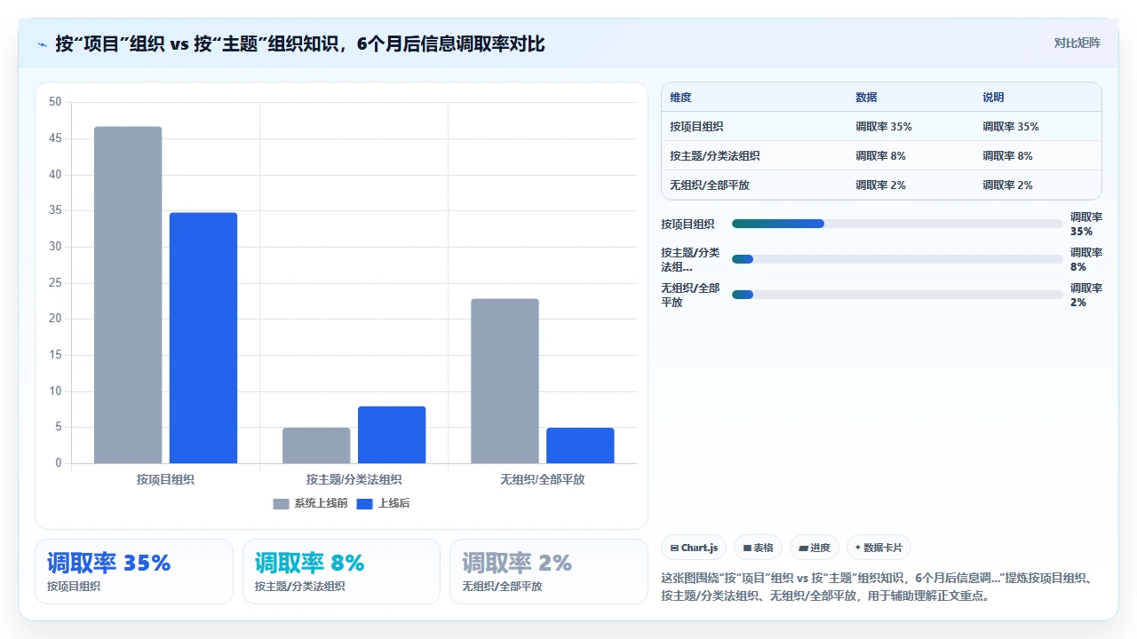Click 调取率 2% in the 数据 column
The height and width of the screenshot is (639, 1137).
[880, 185]
